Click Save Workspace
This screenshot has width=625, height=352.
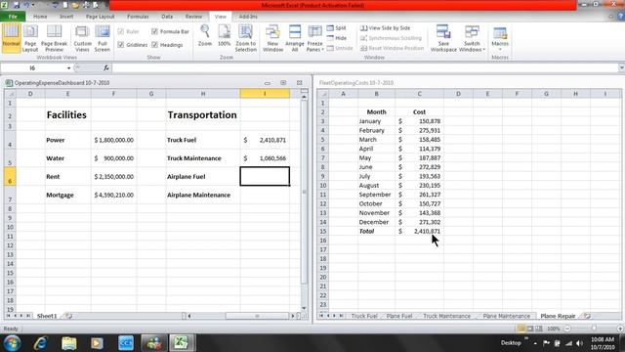coord(443,38)
